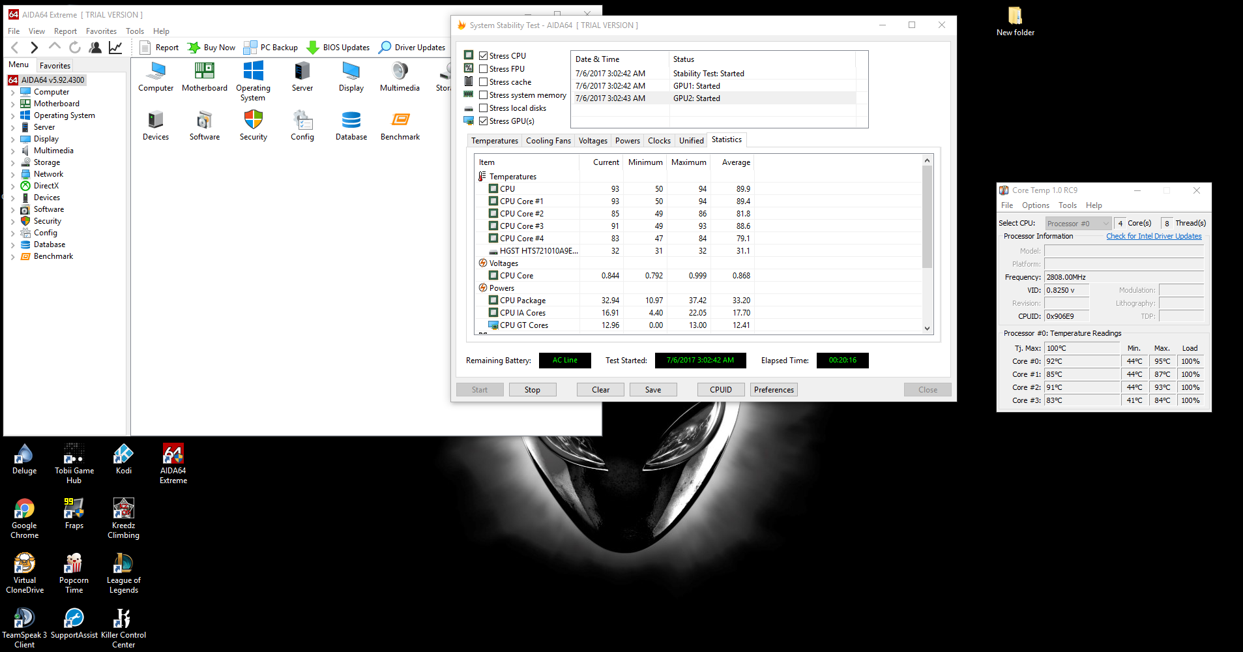Image resolution: width=1243 pixels, height=652 pixels.
Task: Expand the Benchmark tree node
Action: [12, 256]
